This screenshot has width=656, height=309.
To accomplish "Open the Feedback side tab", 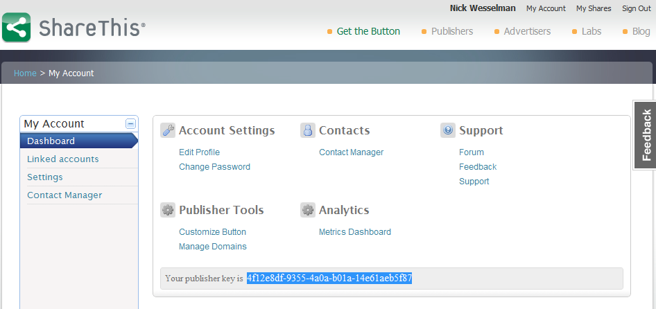I will click(645, 135).
